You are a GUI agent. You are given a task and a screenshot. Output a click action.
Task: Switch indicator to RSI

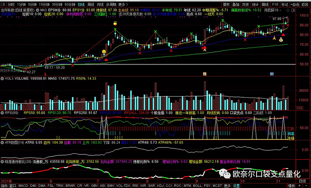coord(135,186)
